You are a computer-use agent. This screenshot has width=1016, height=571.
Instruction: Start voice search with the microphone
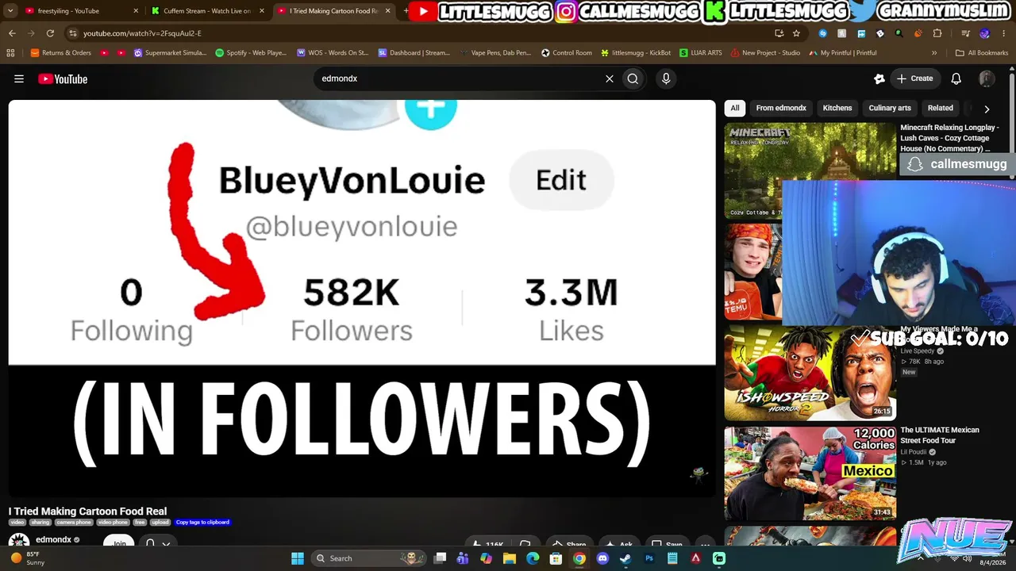(666, 79)
